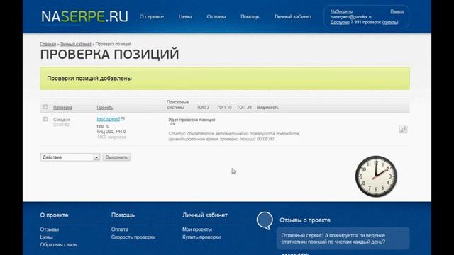Open the test speed project link
This screenshot has width=454, height=255.
109,119
